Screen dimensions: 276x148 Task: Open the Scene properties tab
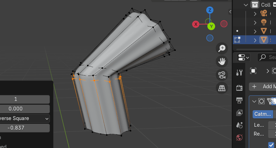pos(240,125)
